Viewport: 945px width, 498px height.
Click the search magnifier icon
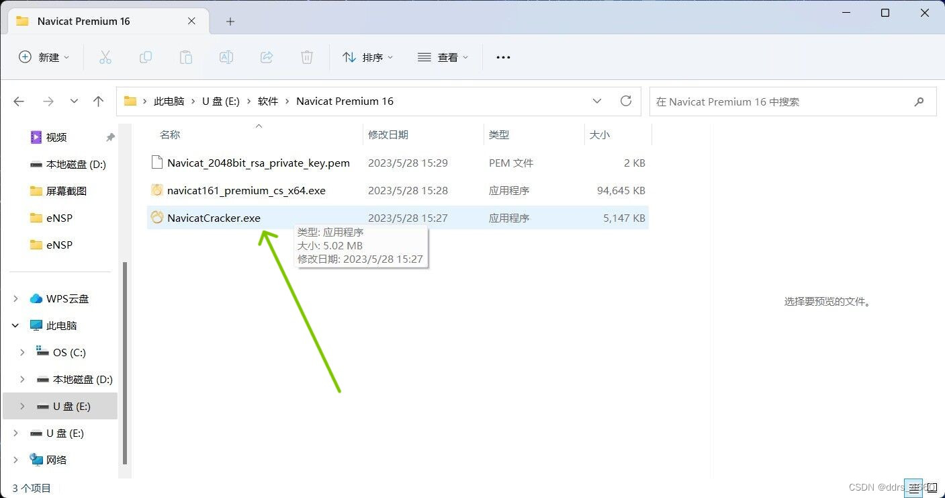(919, 101)
